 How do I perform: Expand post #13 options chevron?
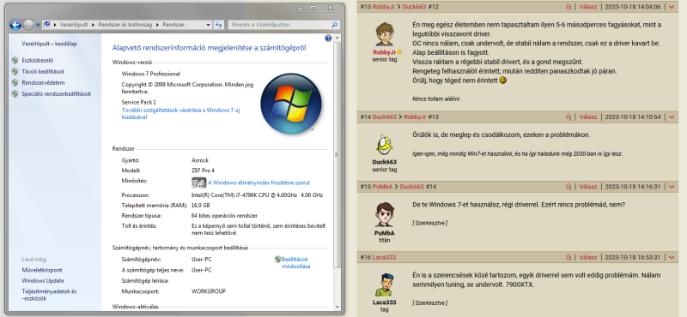[672, 7]
